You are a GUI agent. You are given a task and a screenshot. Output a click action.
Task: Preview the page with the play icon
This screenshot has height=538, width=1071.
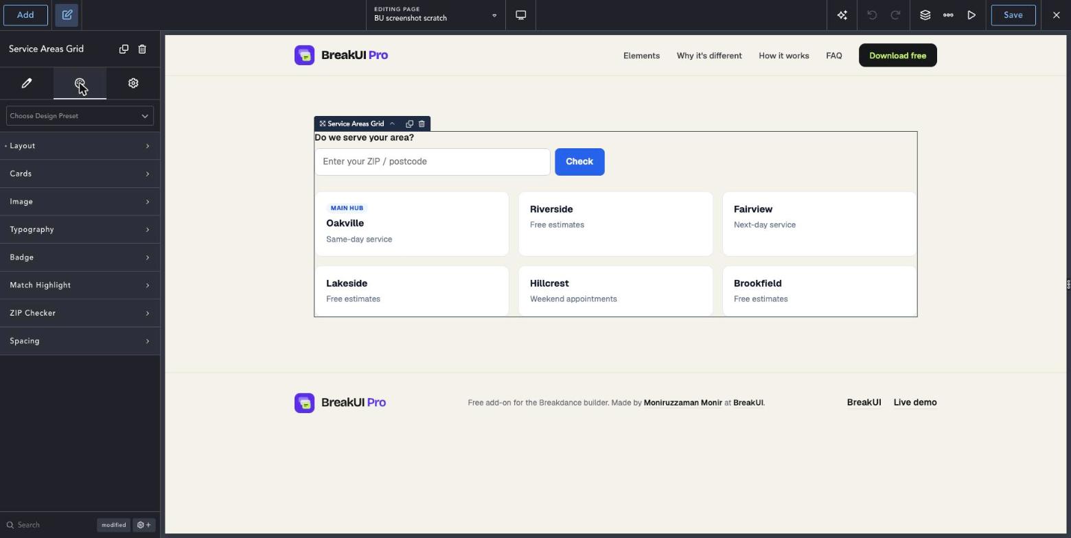click(x=971, y=15)
